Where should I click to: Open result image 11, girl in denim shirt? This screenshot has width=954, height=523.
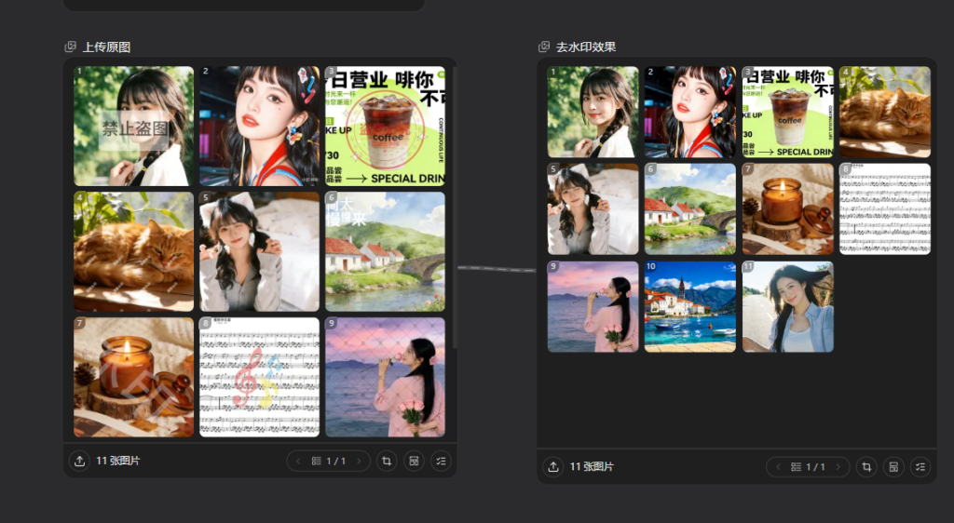coord(788,307)
